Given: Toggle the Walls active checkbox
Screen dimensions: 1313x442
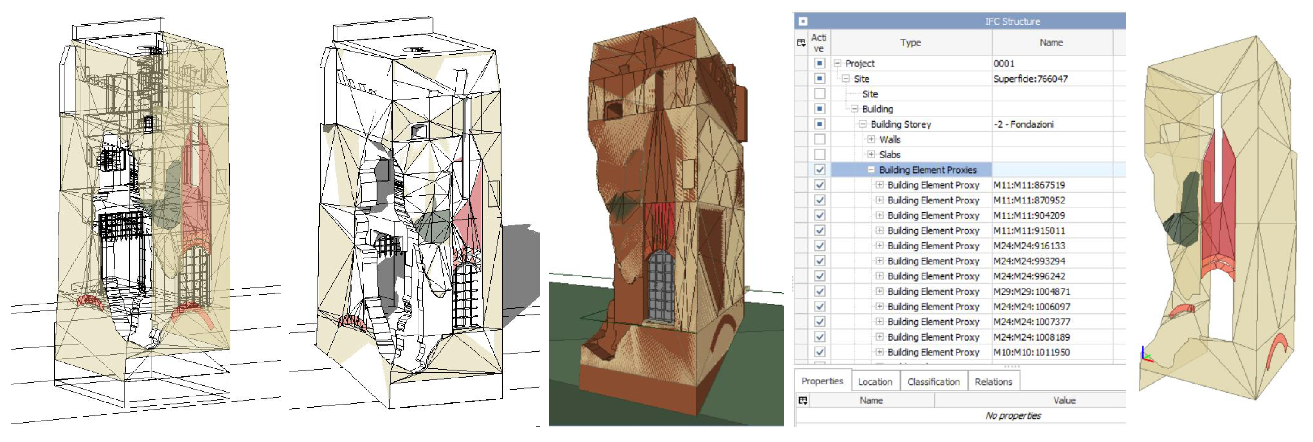Looking at the screenshot, I should tap(819, 139).
